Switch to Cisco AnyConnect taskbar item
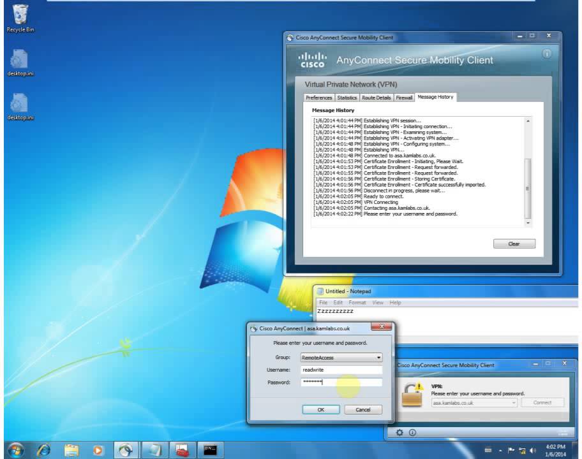The width and height of the screenshot is (582, 459). (126, 450)
